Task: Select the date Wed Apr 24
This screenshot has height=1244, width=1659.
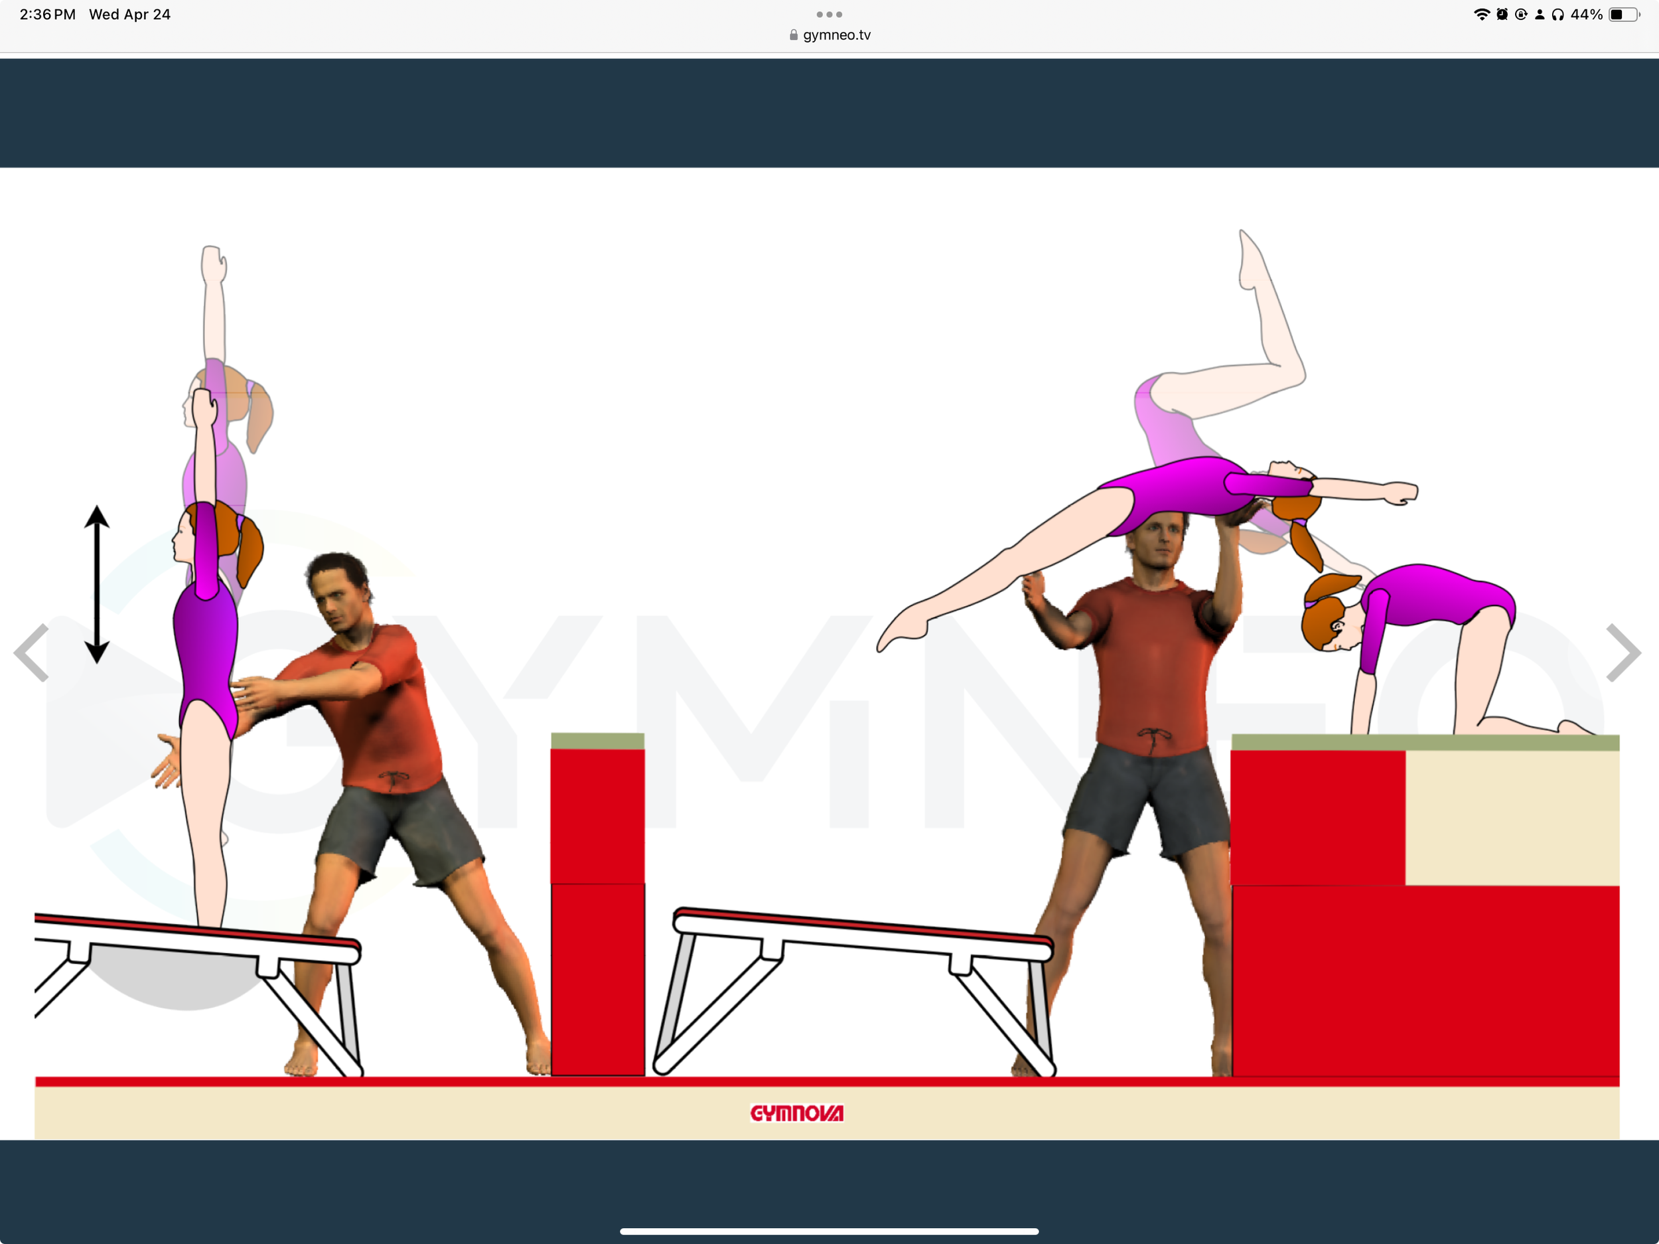Action: pos(130,13)
